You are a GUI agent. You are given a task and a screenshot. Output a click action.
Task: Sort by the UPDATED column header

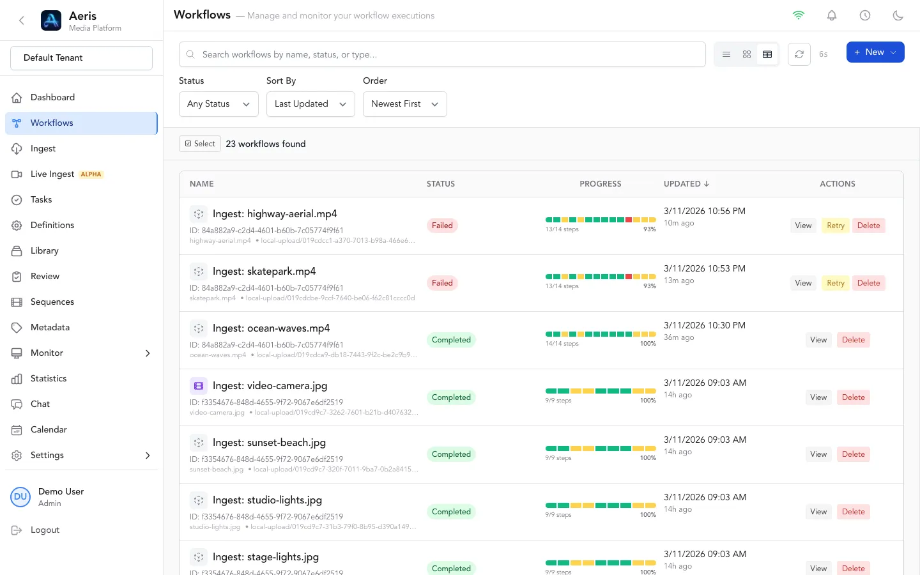click(686, 184)
